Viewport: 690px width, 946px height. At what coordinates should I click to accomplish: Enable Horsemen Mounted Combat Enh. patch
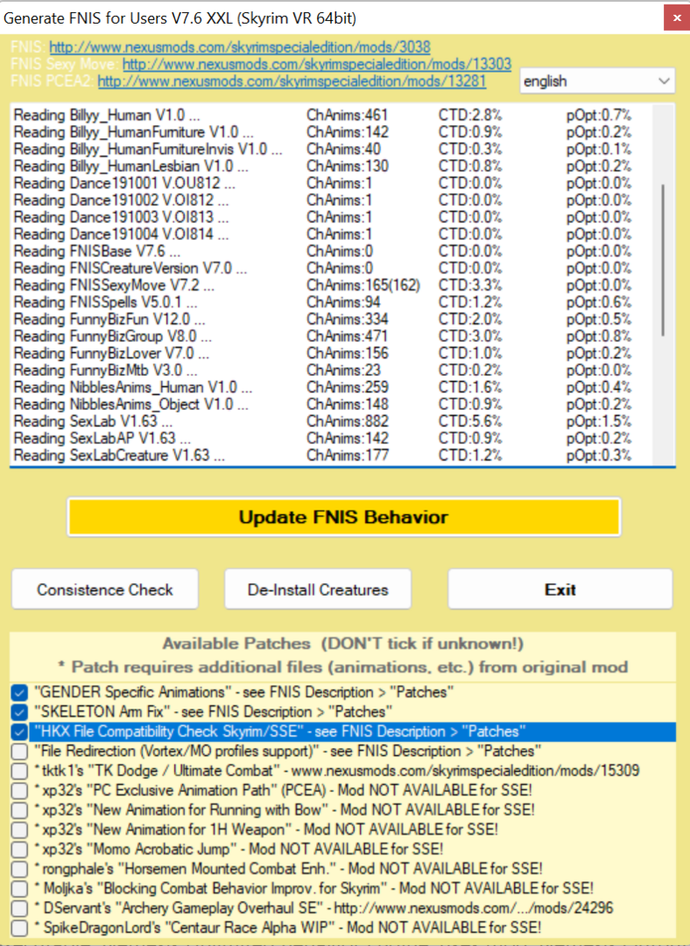19,869
